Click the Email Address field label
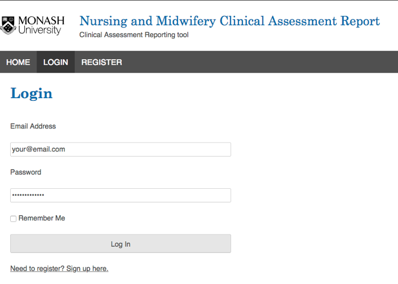Screen dimensions: 398x284 pos(33,126)
